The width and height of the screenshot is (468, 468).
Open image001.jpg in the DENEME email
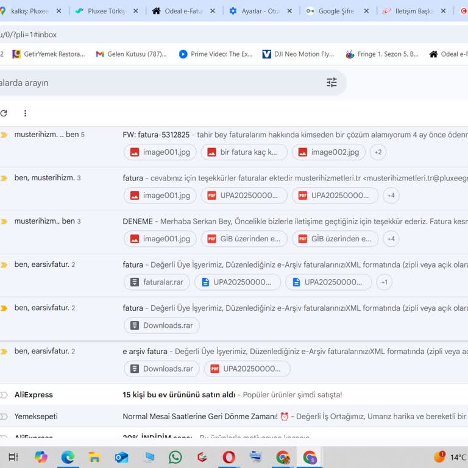pos(160,239)
